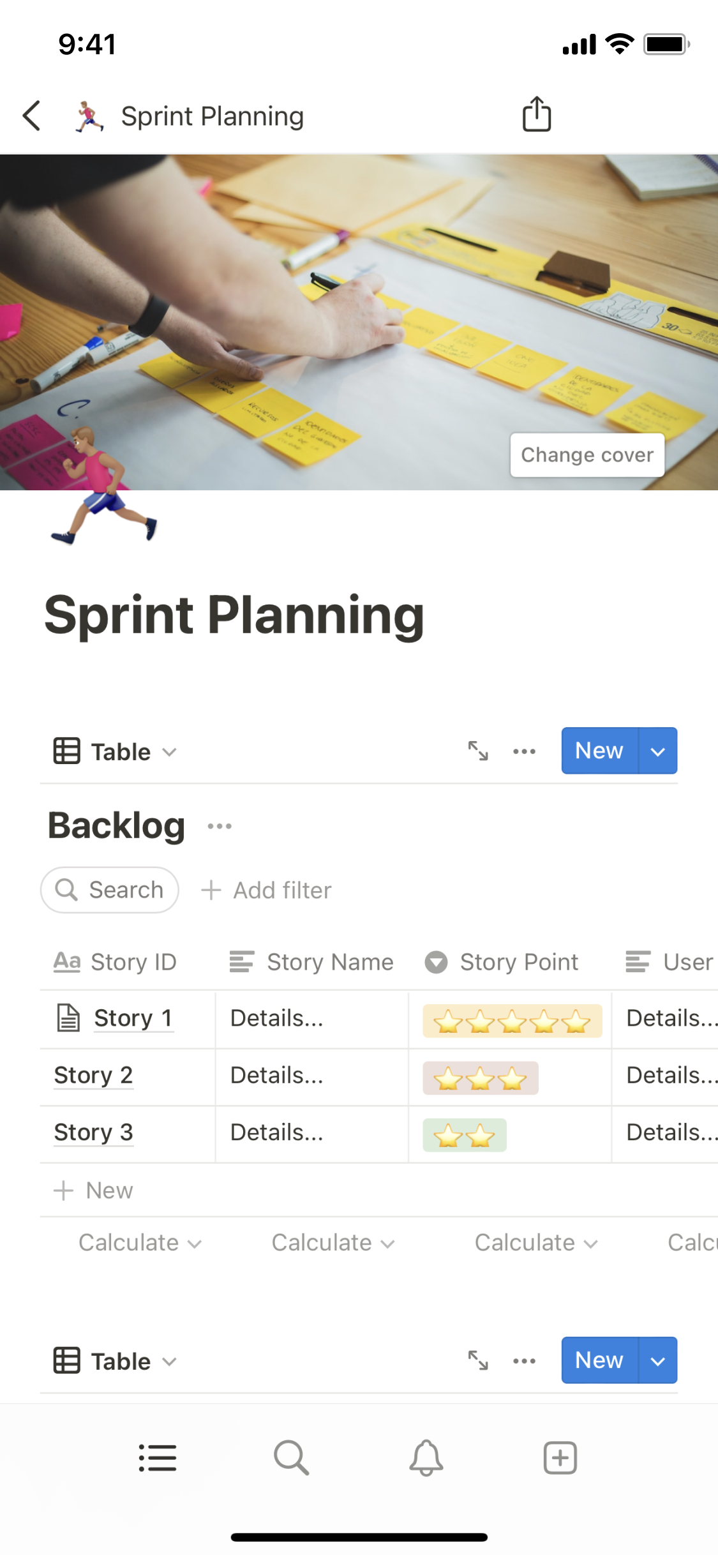This screenshot has height=1555, width=718.
Task: Expand the Backlog Table view dropdown
Action: [115, 751]
